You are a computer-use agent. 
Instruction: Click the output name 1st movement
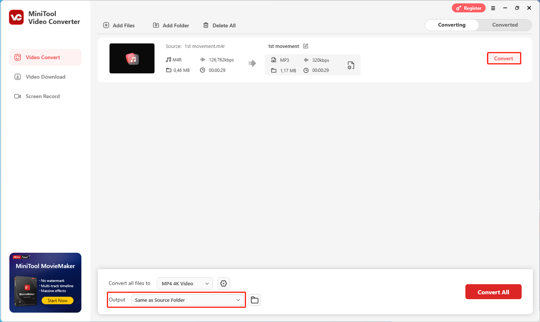[x=283, y=46]
